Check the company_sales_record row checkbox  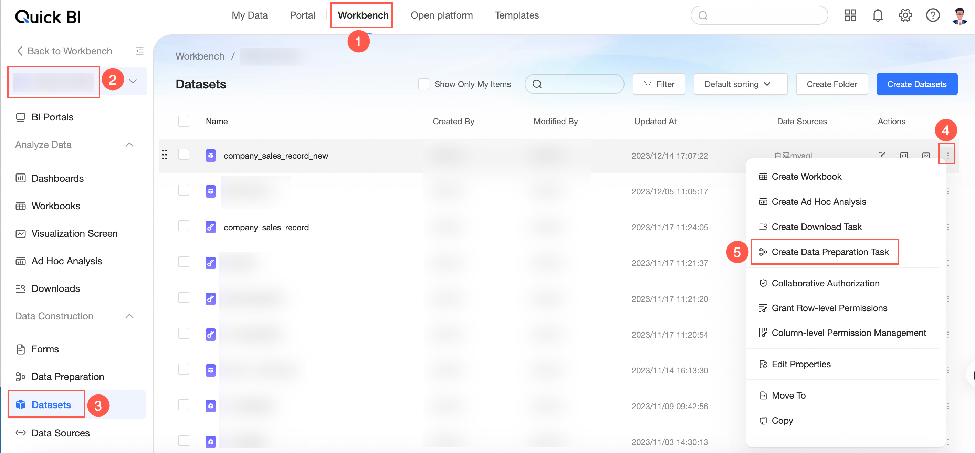click(x=184, y=226)
